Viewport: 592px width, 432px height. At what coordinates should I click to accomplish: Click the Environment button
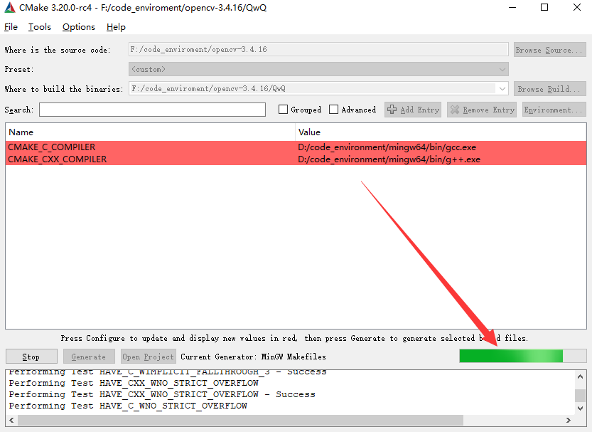554,110
